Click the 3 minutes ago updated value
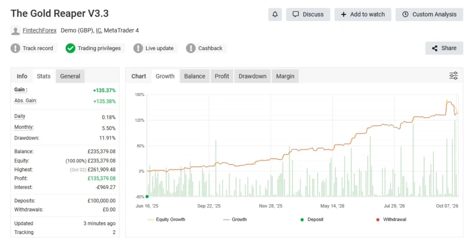This screenshot has width=470, height=245. [99, 223]
